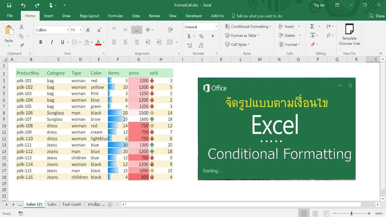Viewport: 386px width, 217px height.
Task: Toggle Wrap Text
Action: [x=170, y=30]
